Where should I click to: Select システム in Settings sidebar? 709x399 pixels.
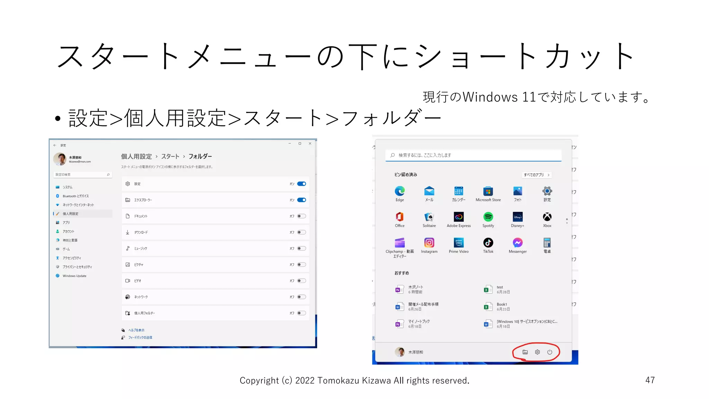click(82, 187)
